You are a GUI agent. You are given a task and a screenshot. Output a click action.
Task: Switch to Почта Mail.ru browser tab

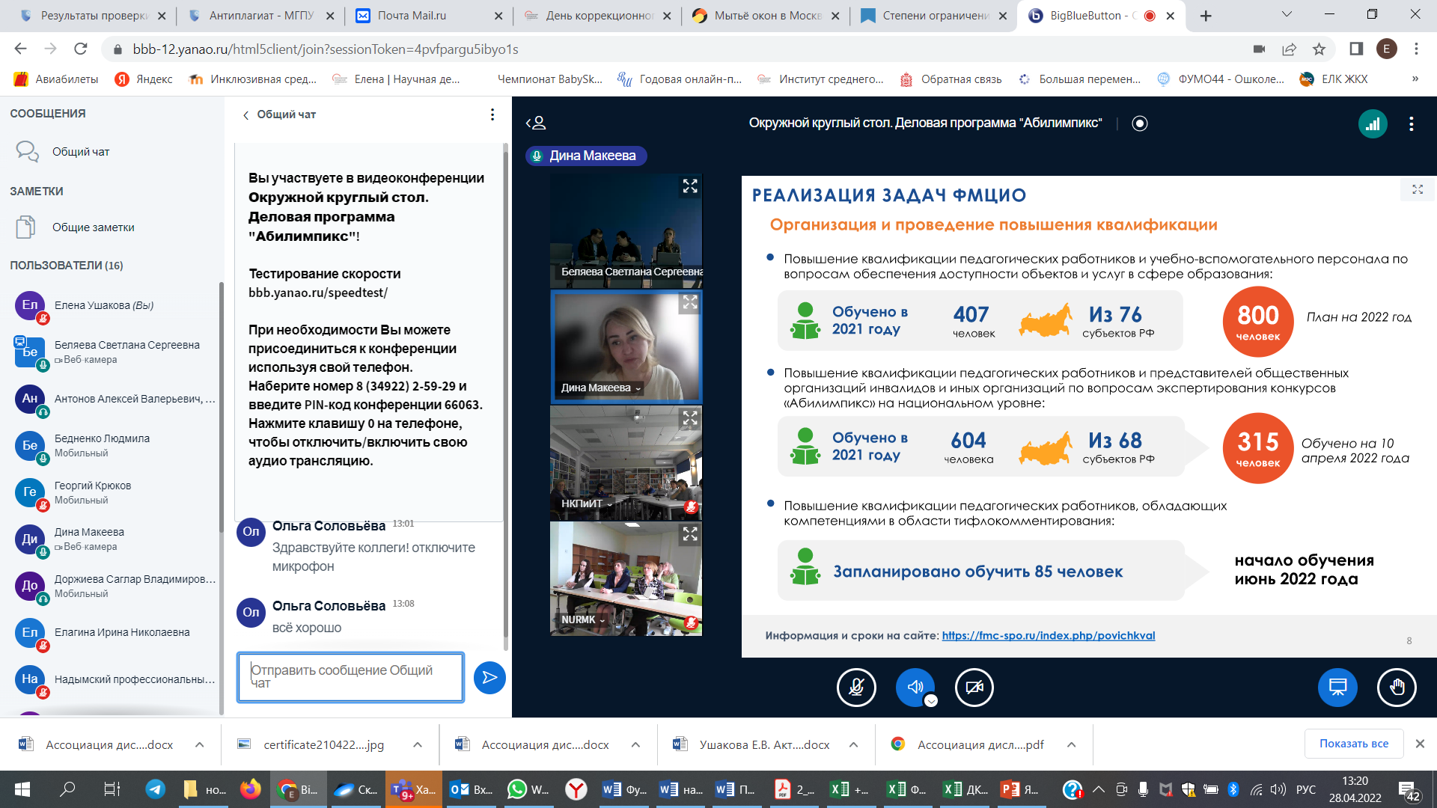pyautogui.click(x=412, y=16)
